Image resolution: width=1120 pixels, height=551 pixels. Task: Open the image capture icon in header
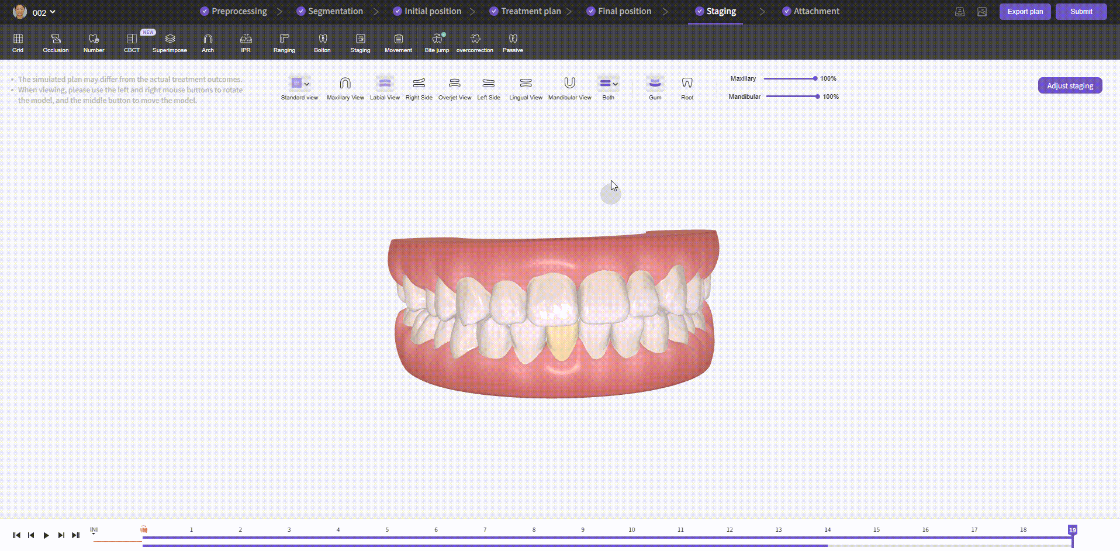tap(982, 12)
